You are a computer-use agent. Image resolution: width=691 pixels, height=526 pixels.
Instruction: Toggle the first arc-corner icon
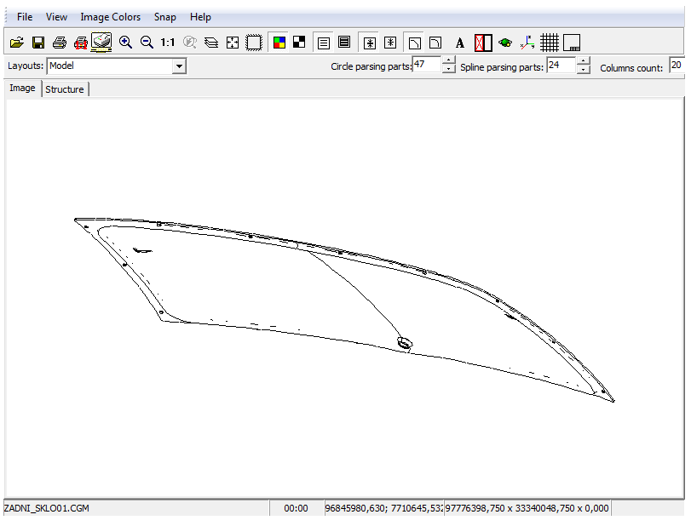[x=415, y=43]
